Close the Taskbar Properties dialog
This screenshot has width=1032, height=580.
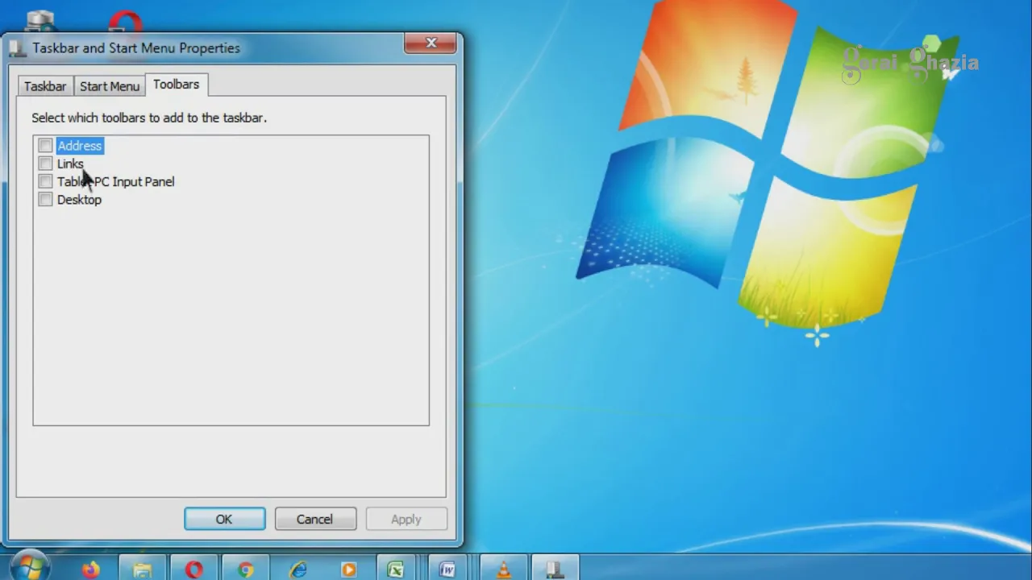(x=431, y=43)
